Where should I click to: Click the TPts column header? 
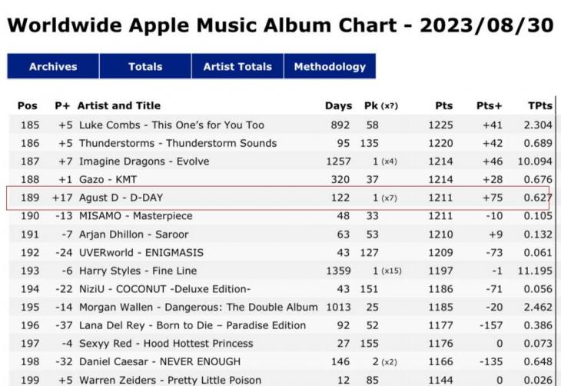pyautogui.click(x=539, y=106)
